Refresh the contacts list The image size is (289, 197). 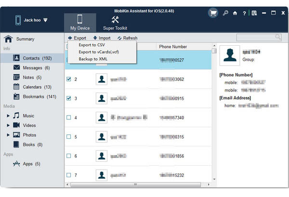point(128,38)
